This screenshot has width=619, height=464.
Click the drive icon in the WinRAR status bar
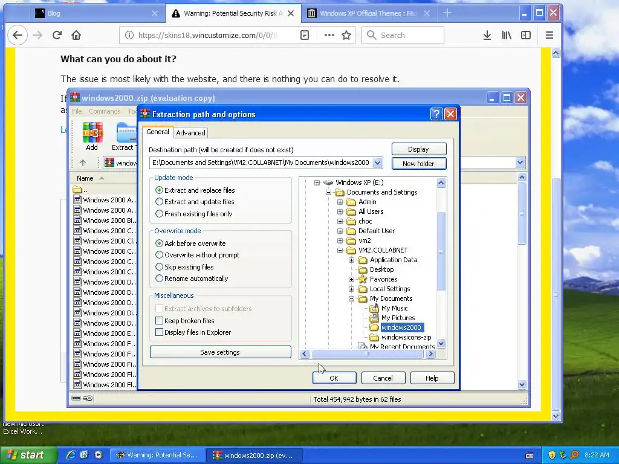(76, 398)
